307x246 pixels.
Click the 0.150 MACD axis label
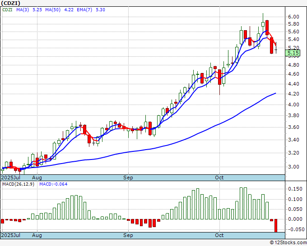click(295, 189)
